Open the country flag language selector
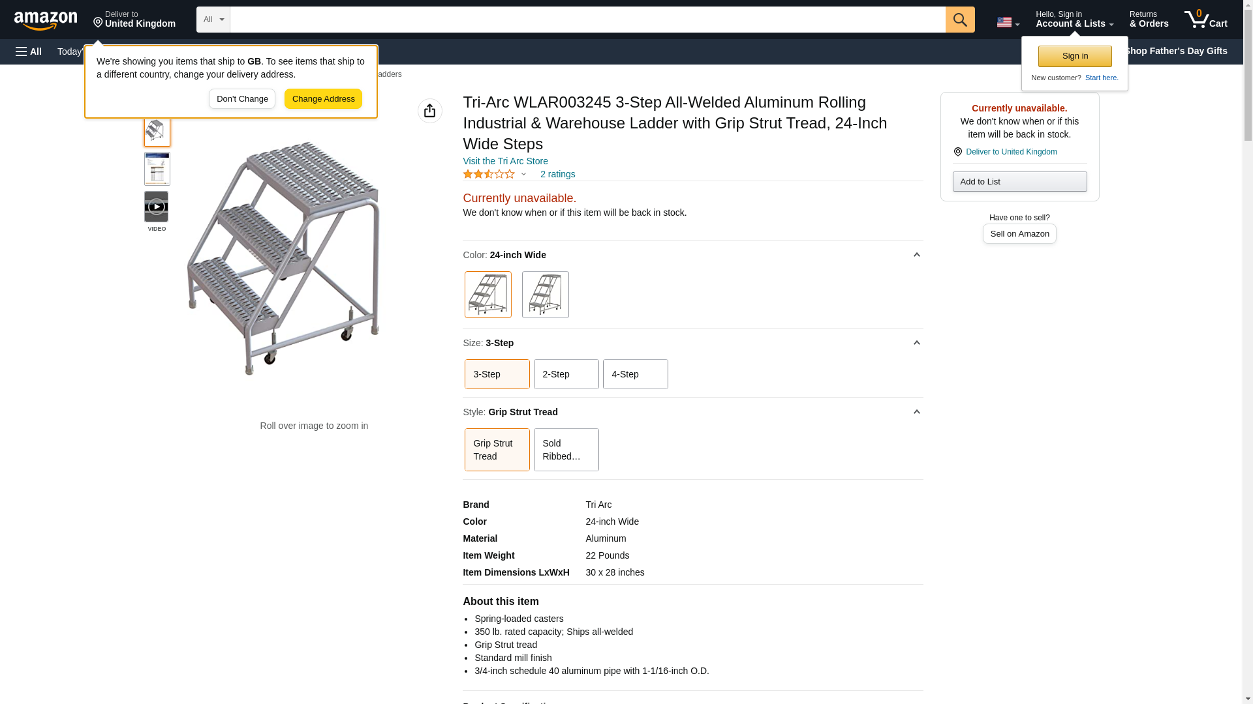1253x704 pixels. pyautogui.click(x=1008, y=22)
